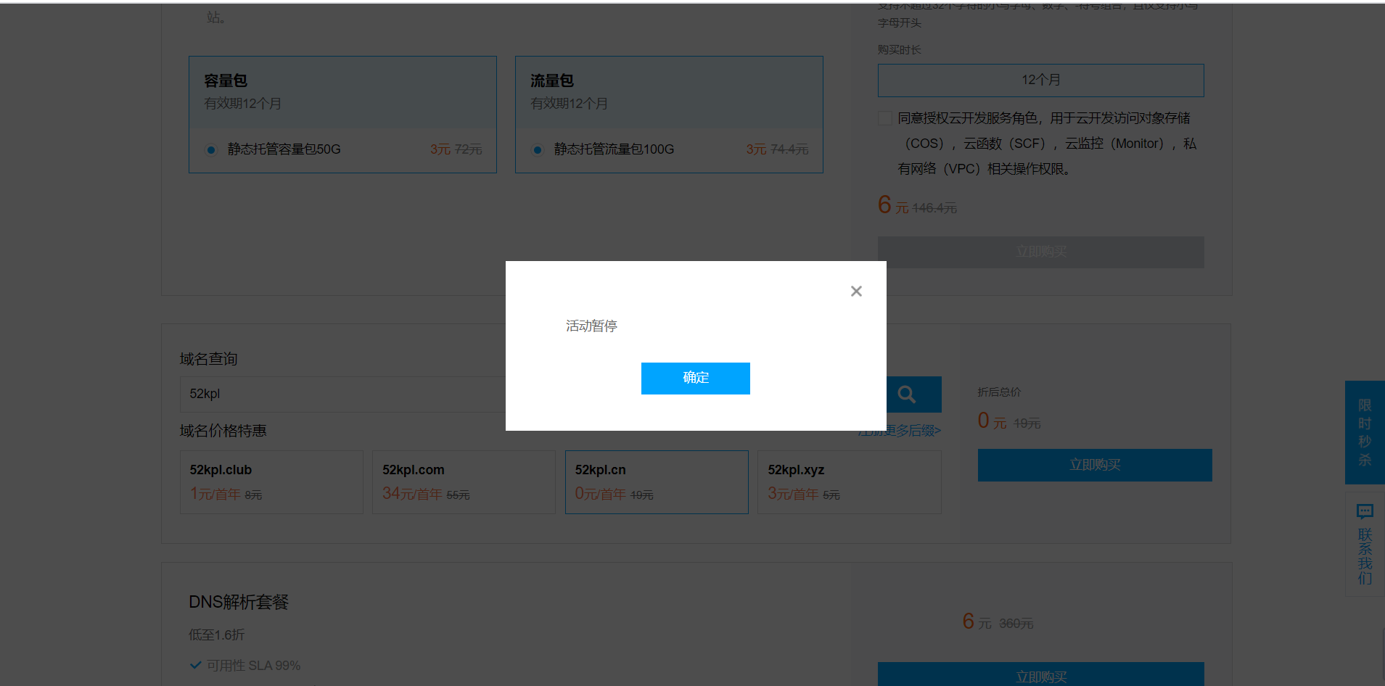Screen dimensions: 1385x686
Task: Close the activity paused dialog with X
Action: point(856,291)
